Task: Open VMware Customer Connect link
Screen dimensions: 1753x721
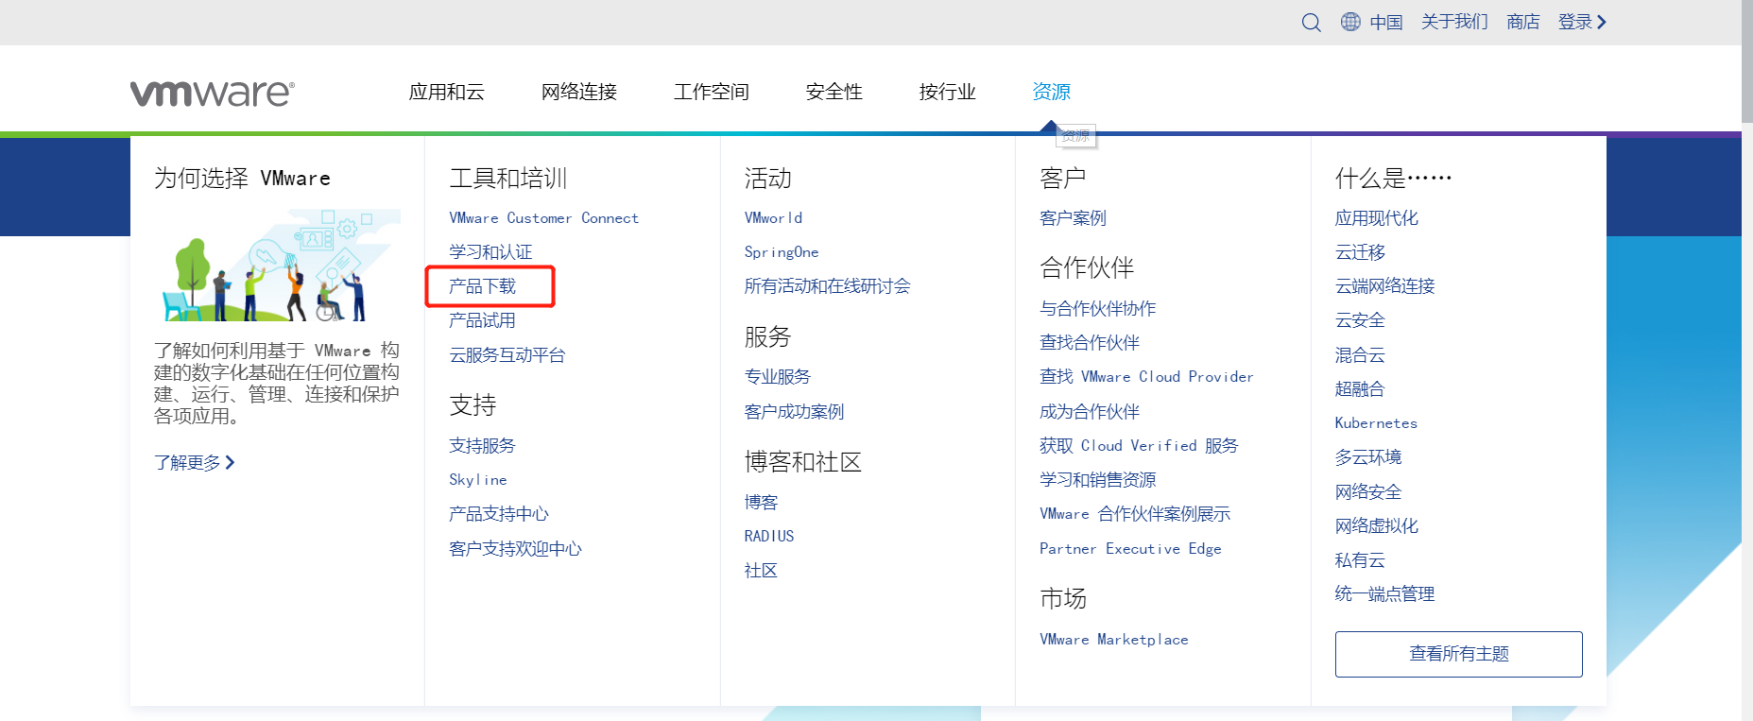Action: click(543, 218)
